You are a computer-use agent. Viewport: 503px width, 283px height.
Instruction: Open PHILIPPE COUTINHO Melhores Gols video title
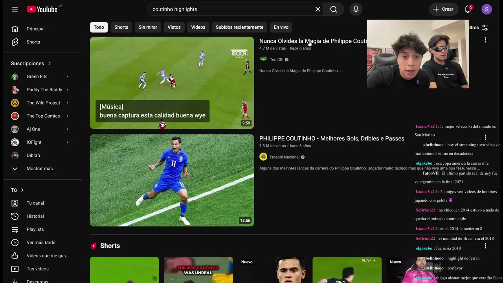click(x=332, y=138)
